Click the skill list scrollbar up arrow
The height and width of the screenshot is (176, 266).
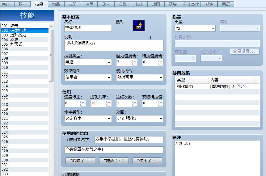coord(51,26)
